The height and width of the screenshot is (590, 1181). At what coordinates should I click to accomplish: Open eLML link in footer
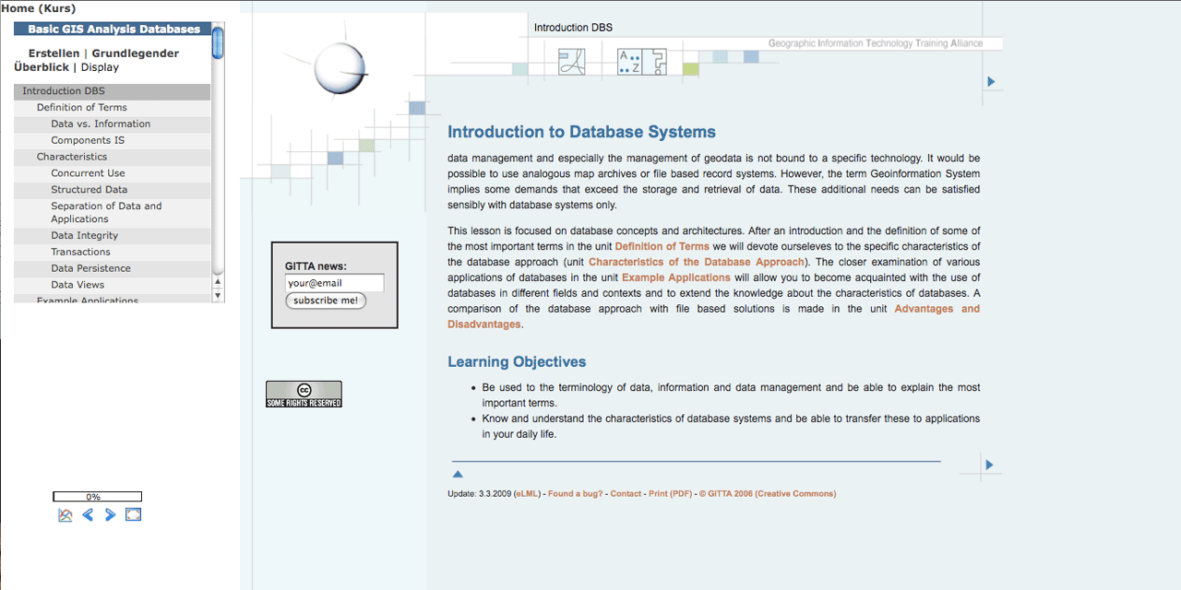(527, 494)
